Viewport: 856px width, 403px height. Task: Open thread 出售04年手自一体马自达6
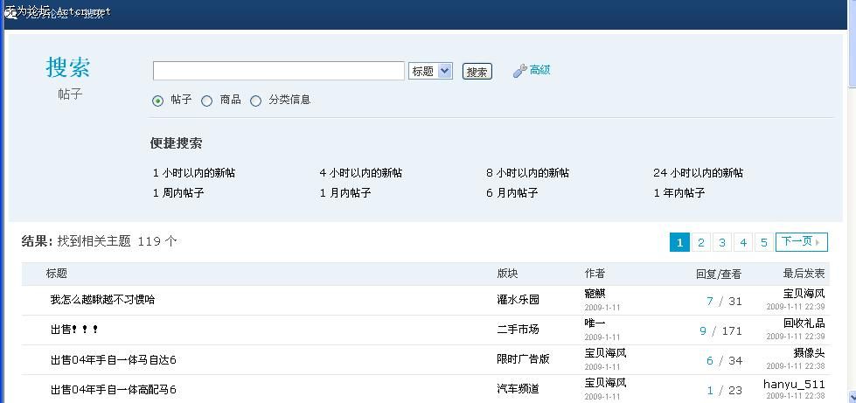click(x=113, y=360)
